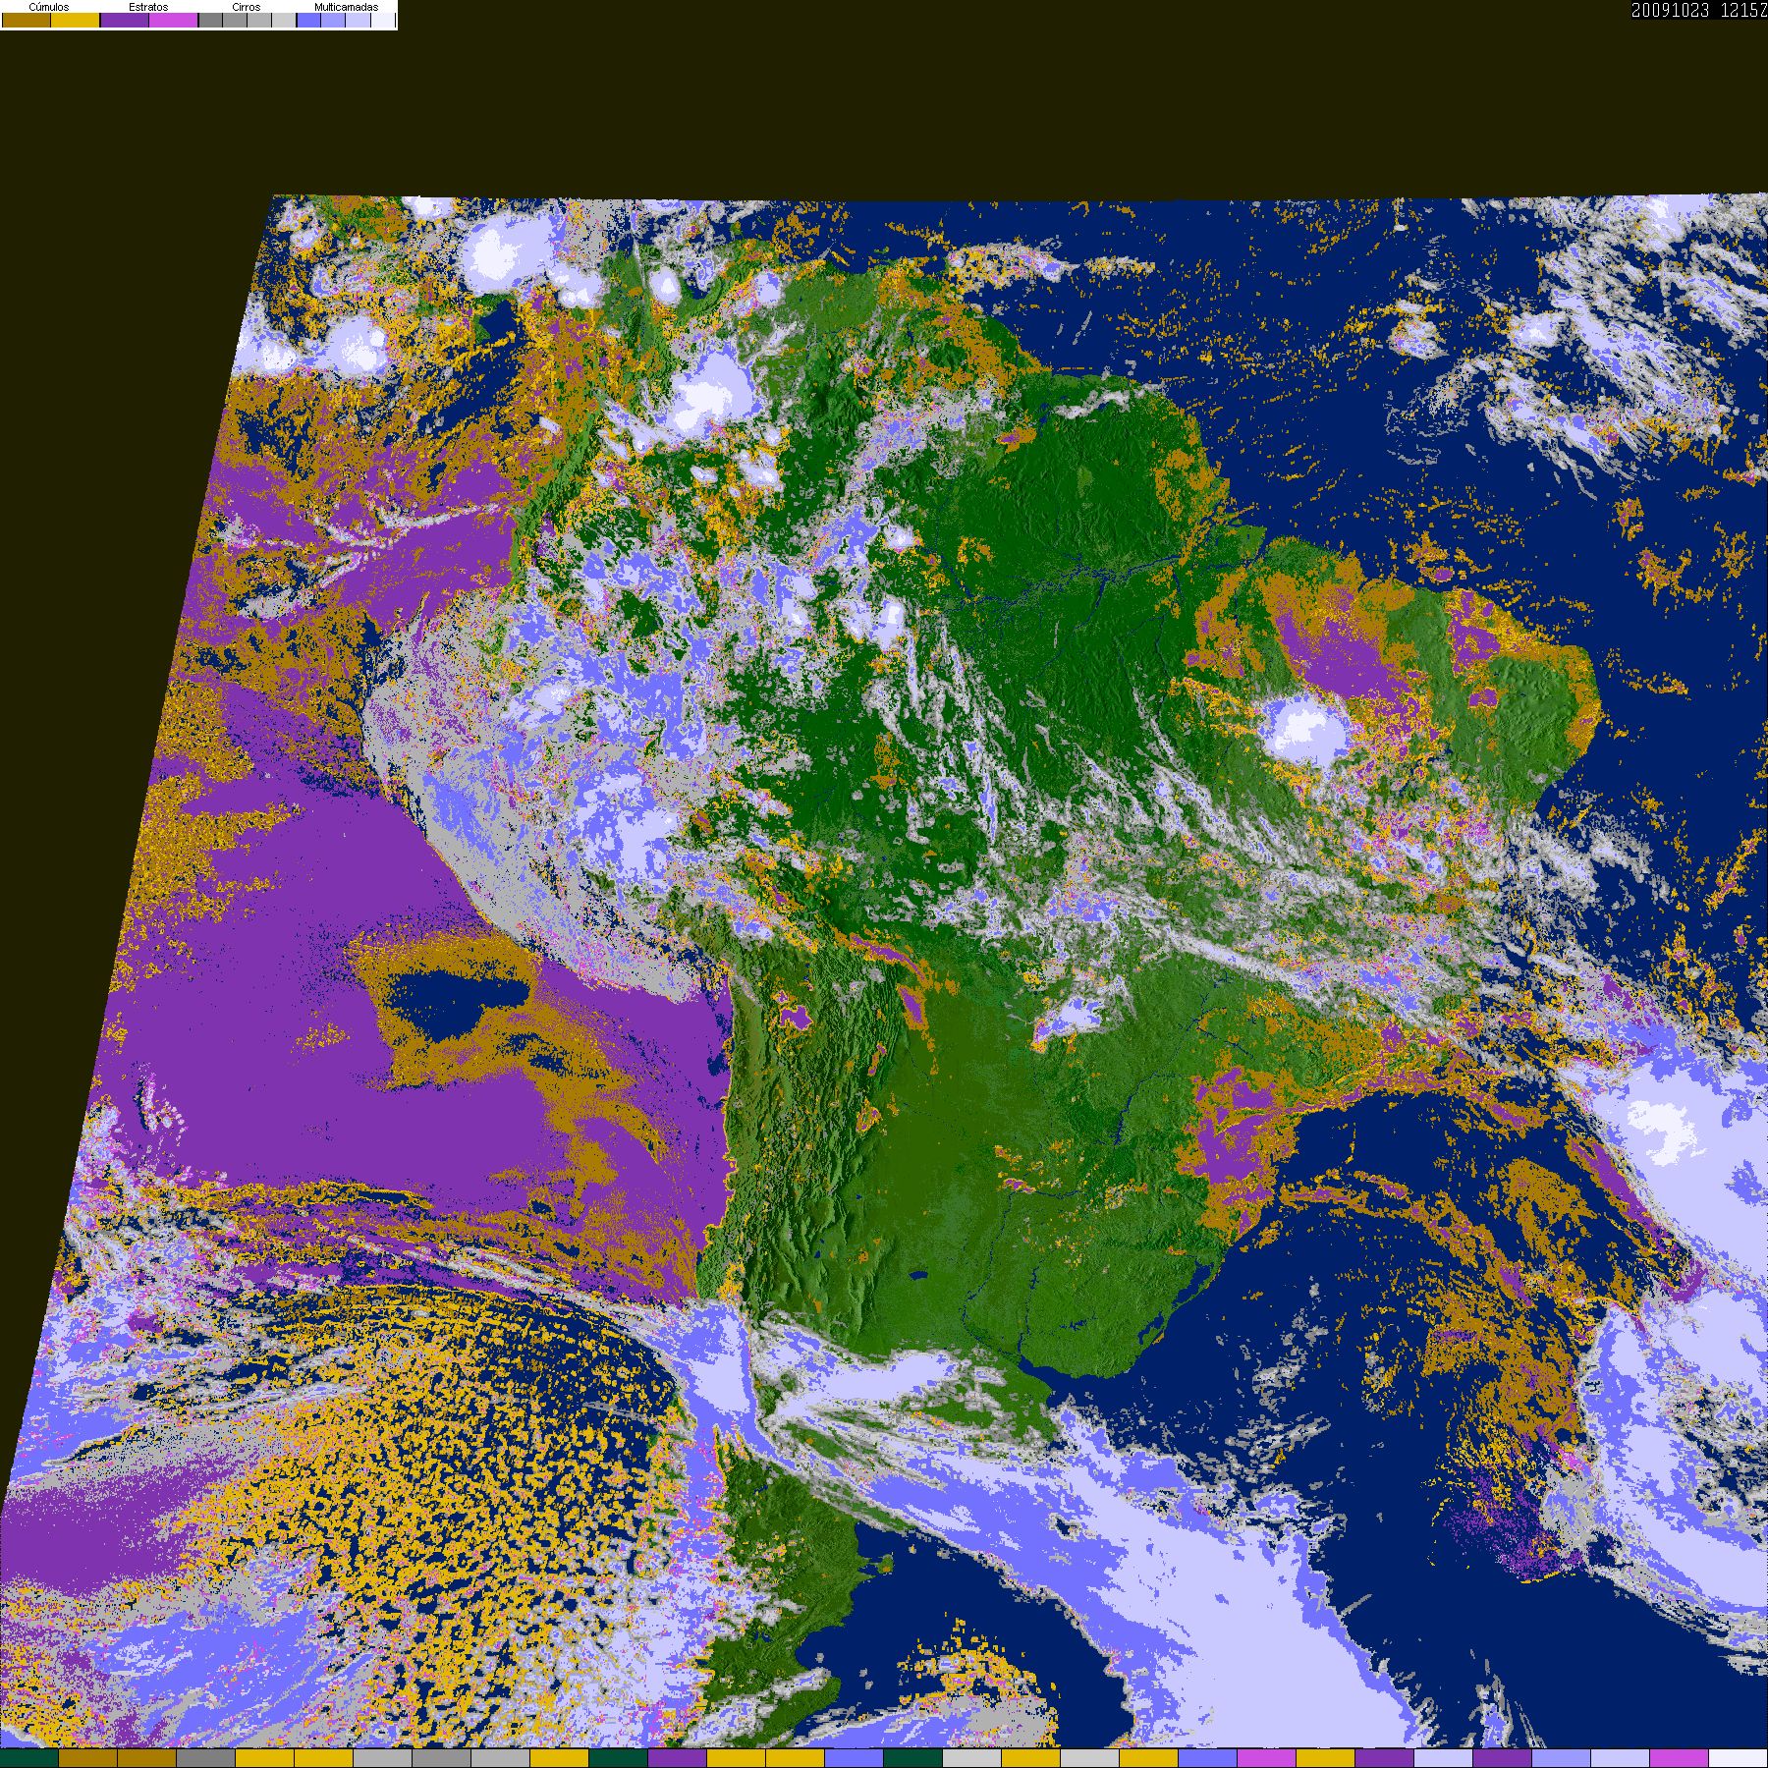Click the dark purple Estratos legend swatch

(x=125, y=20)
